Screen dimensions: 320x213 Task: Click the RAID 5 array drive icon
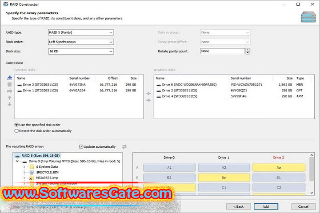point(17,156)
